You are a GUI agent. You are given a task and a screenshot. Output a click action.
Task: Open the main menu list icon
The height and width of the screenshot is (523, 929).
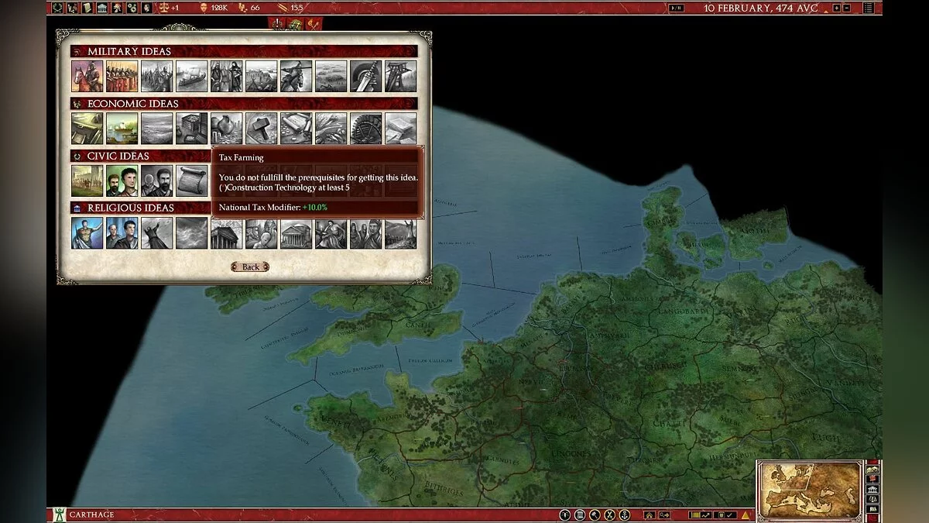869,8
